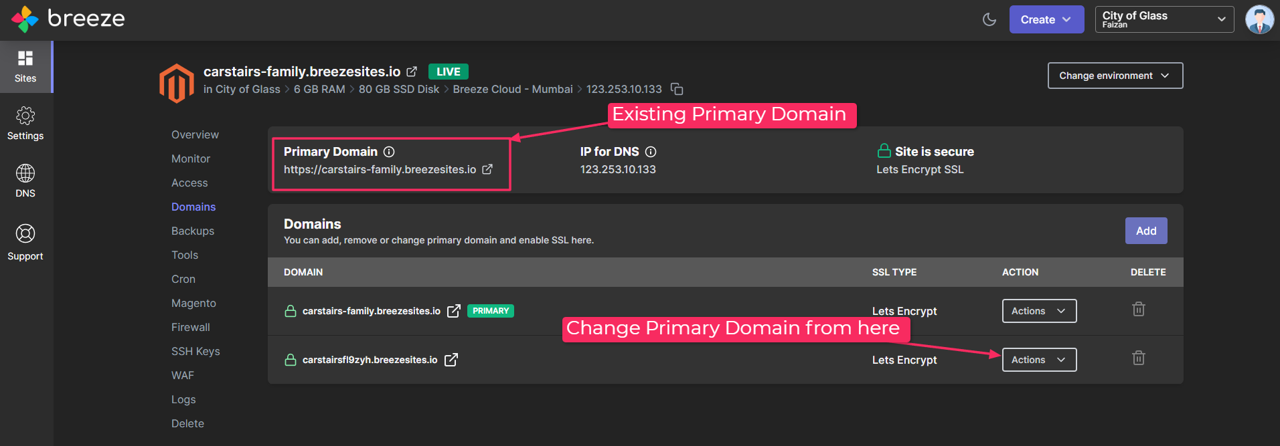Click the PRIMARY badge
Viewport: 1280px width, 446px height.
[491, 311]
